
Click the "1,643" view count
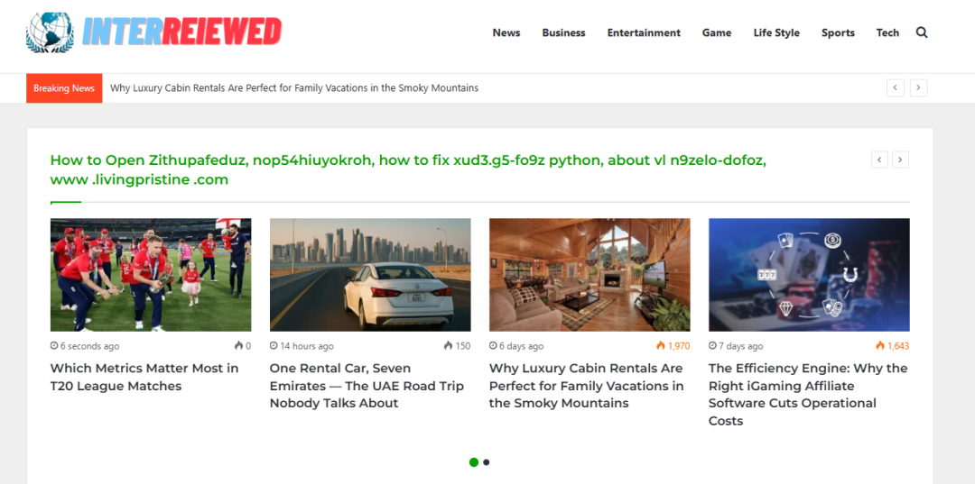898,346
